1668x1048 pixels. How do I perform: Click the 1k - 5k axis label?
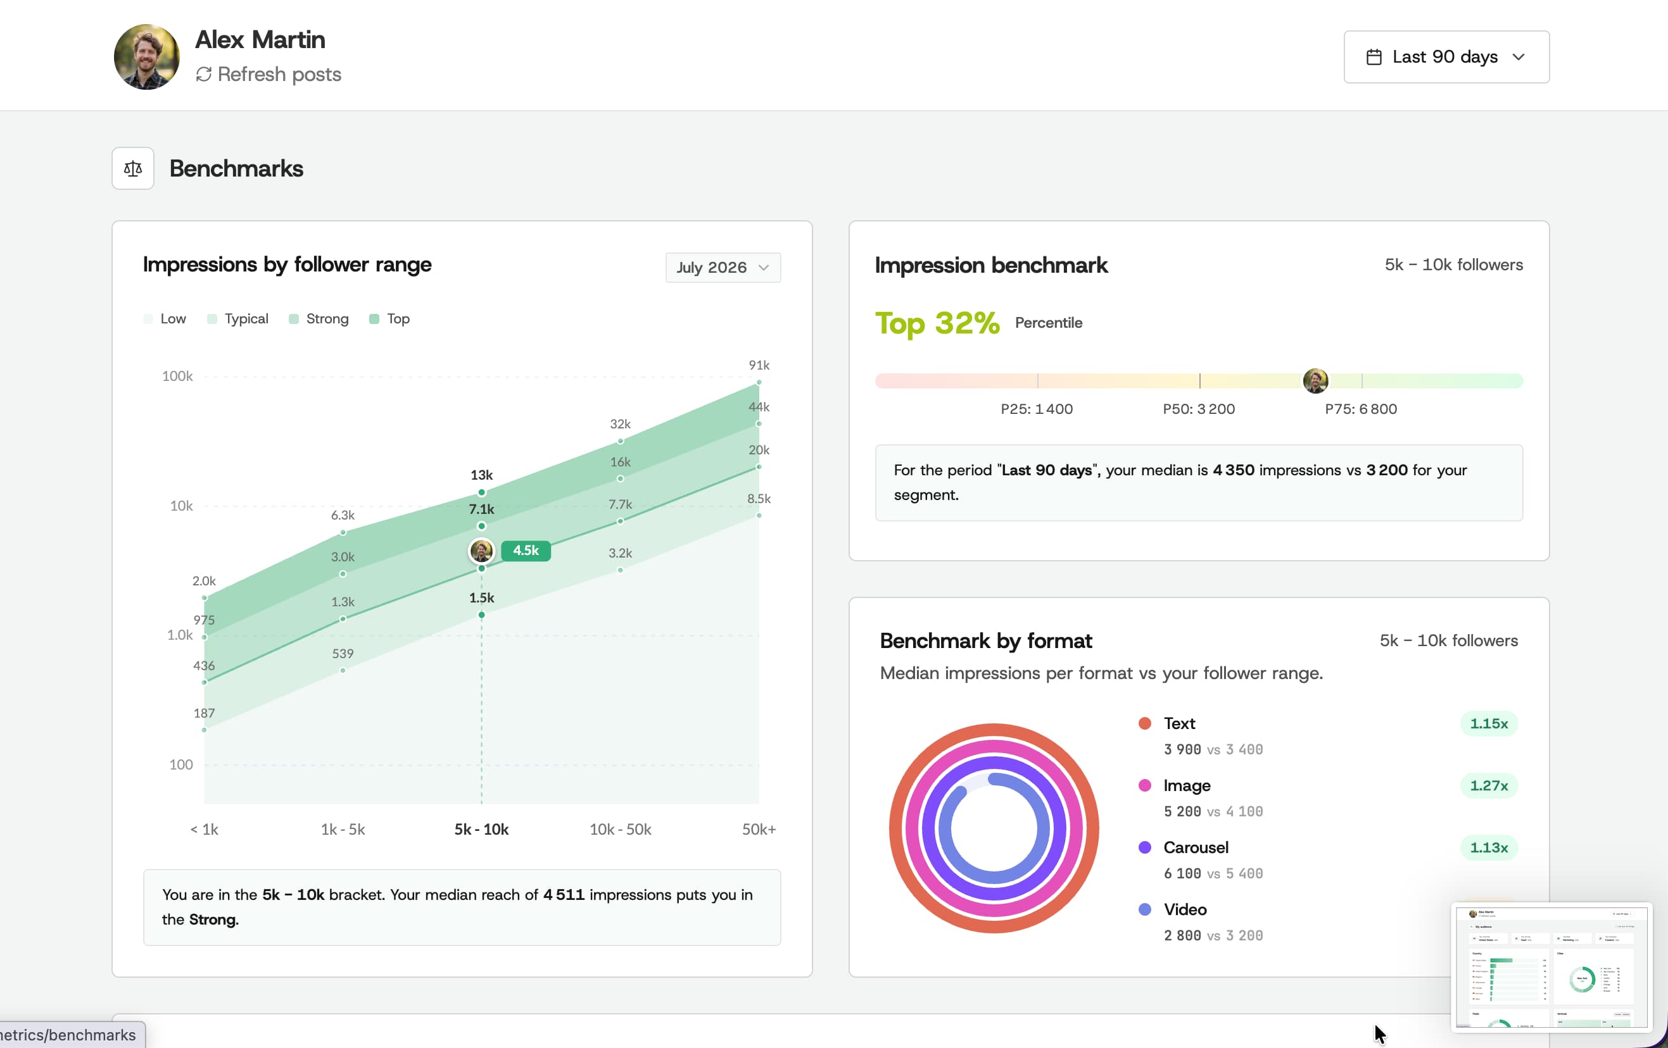pyautogui.click(x=343, y=828)
